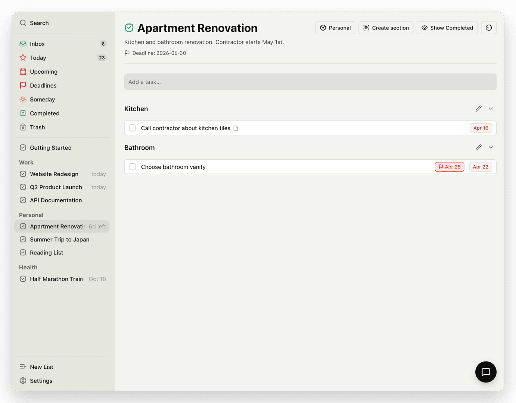
Task: Click Q2 Product Launch list icon
Action: (23, 187)
